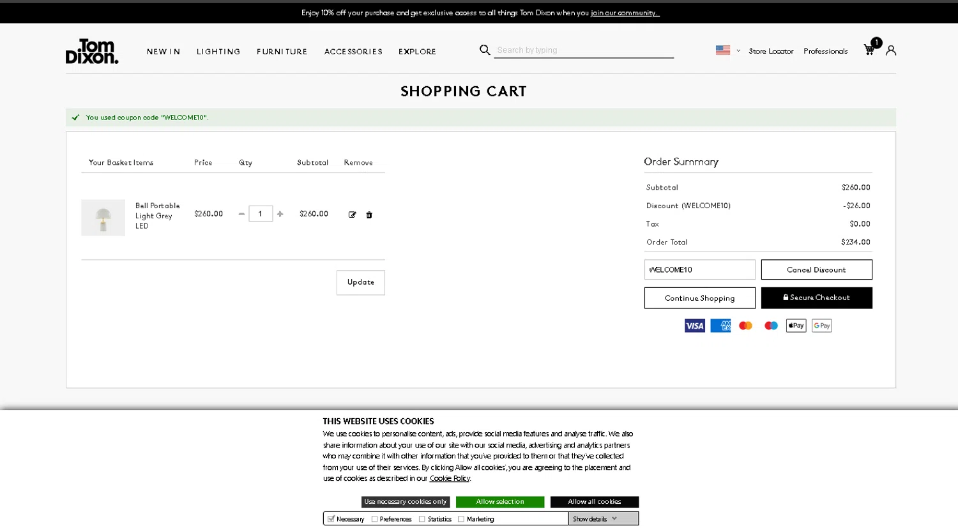Click the Tom Dixon logo

tap(92, 51)
